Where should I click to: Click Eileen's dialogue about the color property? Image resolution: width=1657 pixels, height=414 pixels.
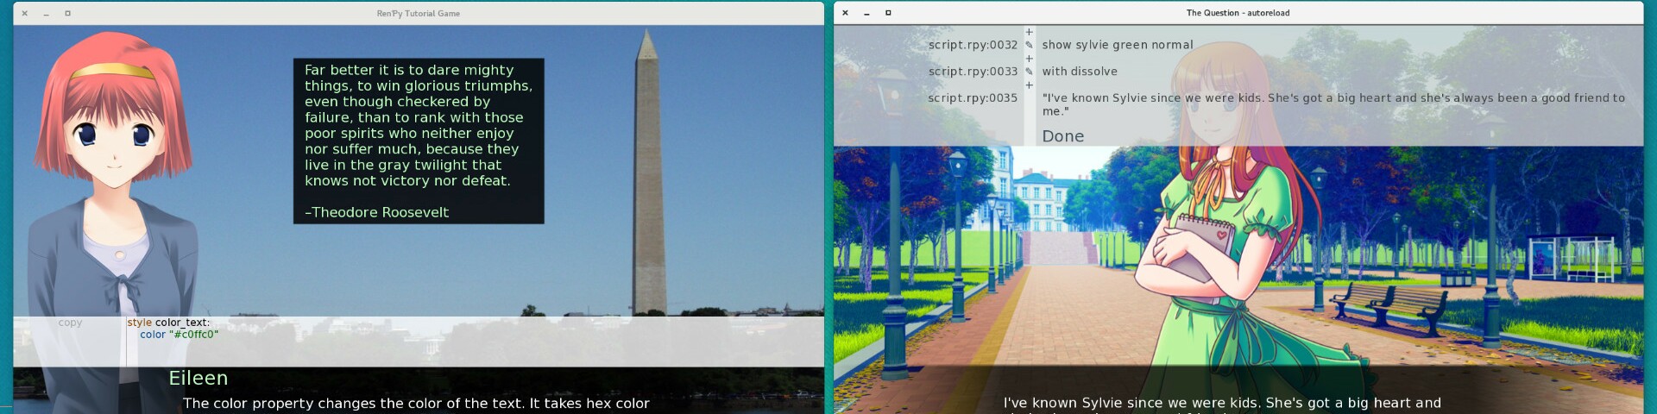point(416,404)
